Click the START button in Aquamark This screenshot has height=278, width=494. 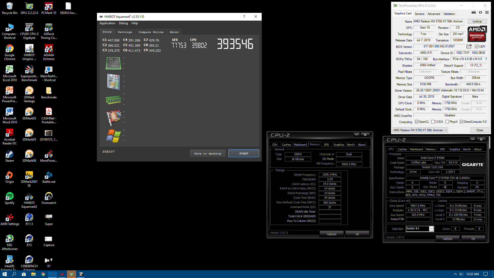pyautogui.click(x=244, y=153)
